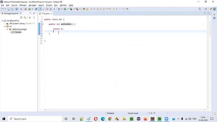Click the green Run button icon
Image resolution: width=217 pixels, height=122 pixels.
(65, 9)
